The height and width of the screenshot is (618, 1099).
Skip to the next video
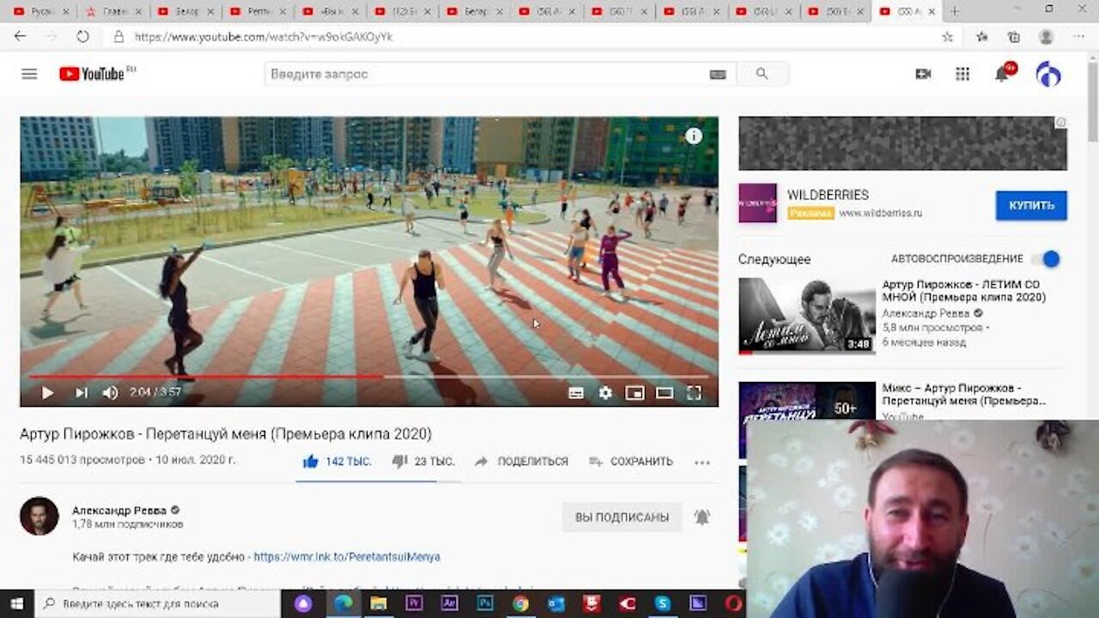tap(81, 392)
